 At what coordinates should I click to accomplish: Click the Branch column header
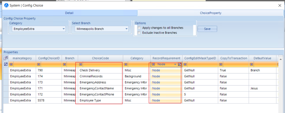[70, 58]
